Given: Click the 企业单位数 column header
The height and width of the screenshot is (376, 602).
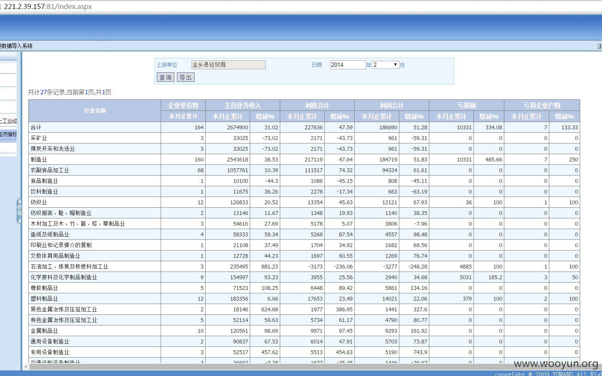Looking at the screenshot, I should click(183, 105).
